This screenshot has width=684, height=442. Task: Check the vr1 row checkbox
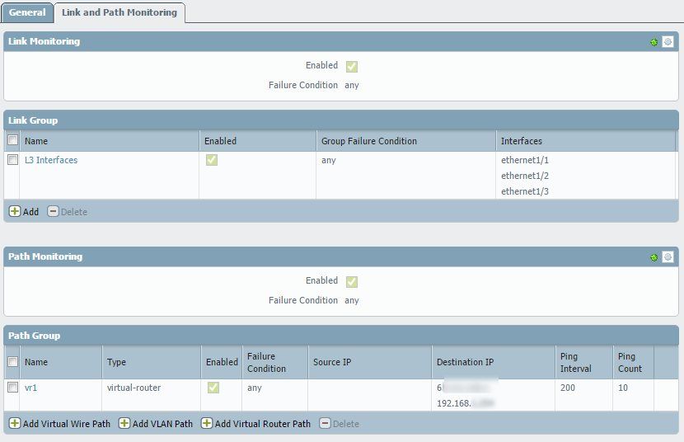pyautogui.click(x=12, y=387)
